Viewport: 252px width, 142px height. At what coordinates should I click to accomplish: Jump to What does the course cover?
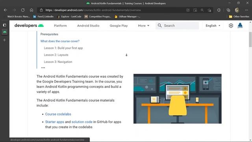(x=60, y=41)
